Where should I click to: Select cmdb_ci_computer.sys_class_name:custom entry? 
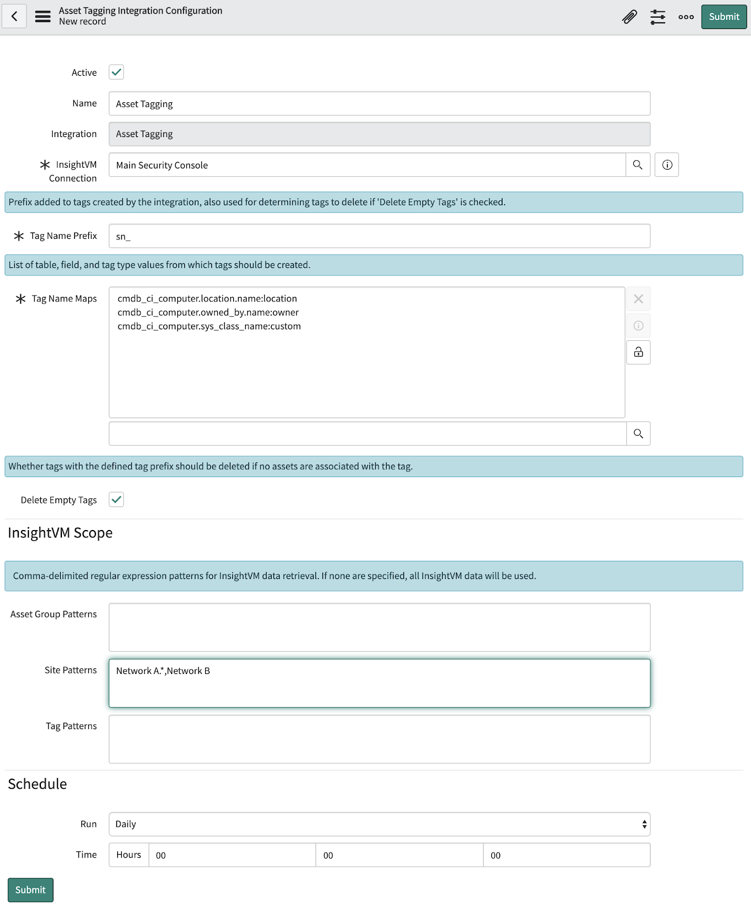[209, 326]
